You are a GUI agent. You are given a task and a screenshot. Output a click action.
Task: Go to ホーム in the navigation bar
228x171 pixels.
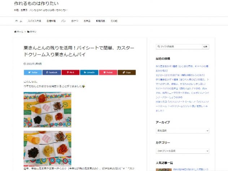point(19,21)
